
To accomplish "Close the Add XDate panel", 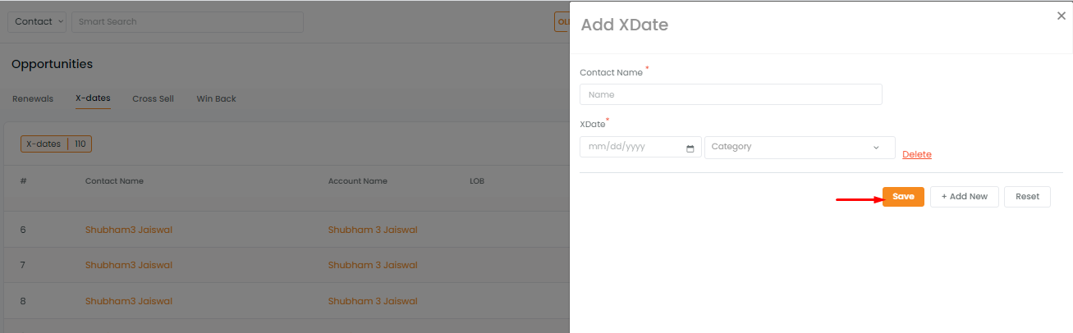I will click(1062, 16).
